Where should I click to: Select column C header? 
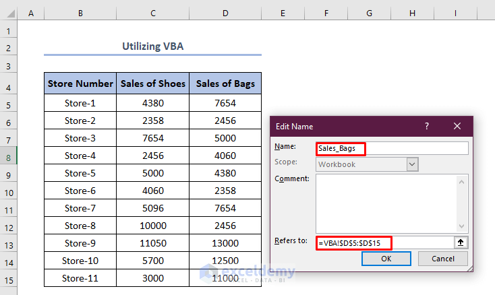click(153, 13)
